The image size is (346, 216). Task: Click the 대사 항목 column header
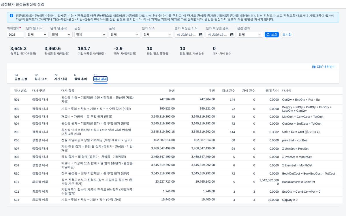tap(68, 90)
